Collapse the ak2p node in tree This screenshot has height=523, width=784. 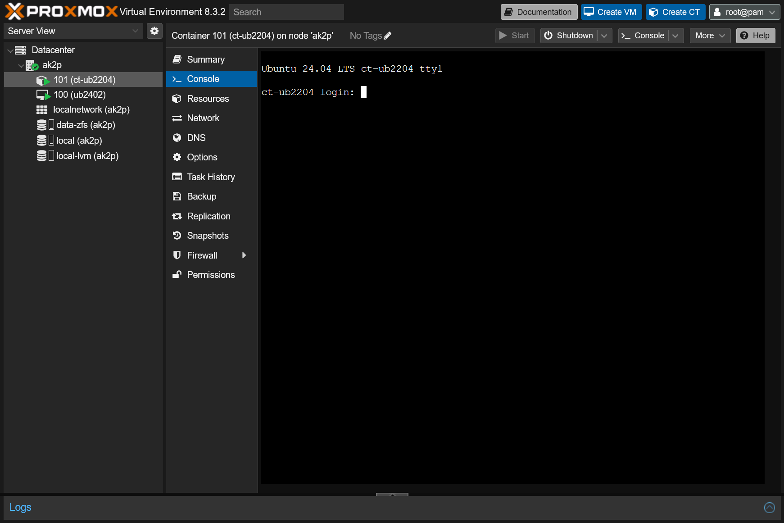click(21, 66)
